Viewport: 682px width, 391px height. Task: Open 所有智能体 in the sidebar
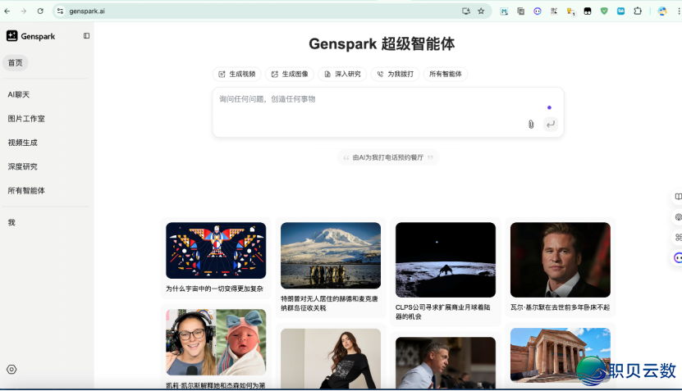(26, 190)
